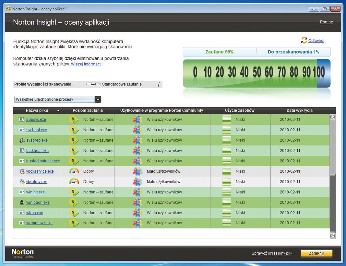The width and height of the screenshot is (346, 266).
Task: Click the info i icon by Standardowe zaufanie
Action: click(159, 85)
